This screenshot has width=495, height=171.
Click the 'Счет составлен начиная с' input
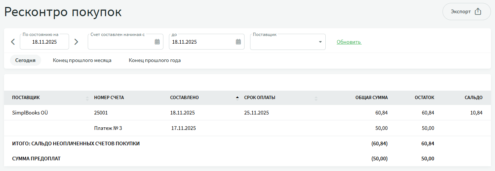(x=120, y=42)
